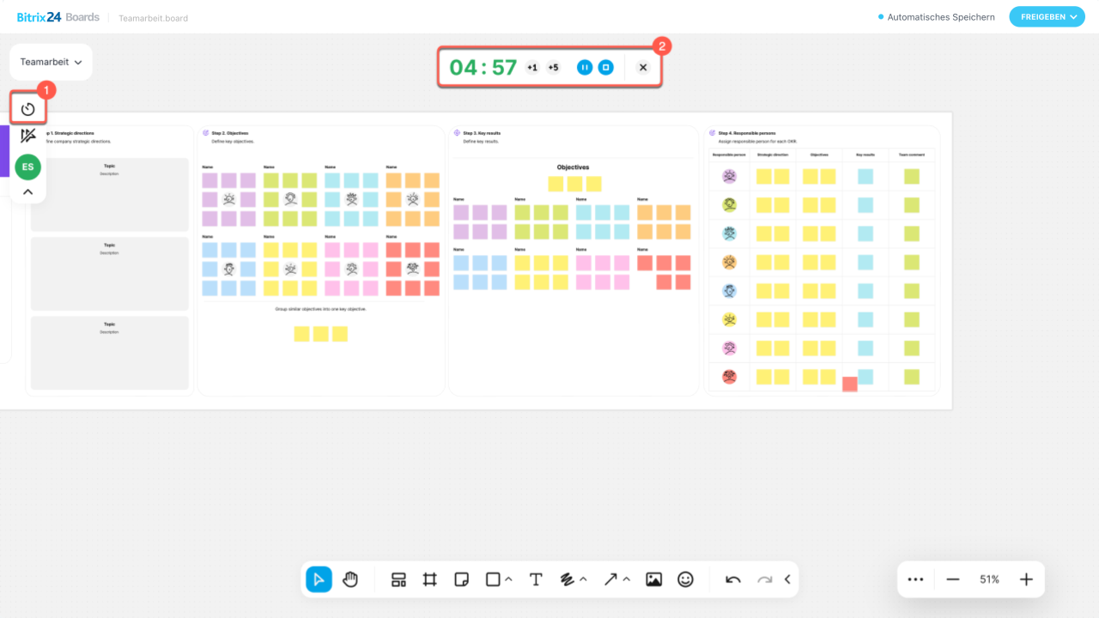Collapse the left sidebar panel chevron
This screenshot has height=618, width=1099.
[x=28, y=192]
